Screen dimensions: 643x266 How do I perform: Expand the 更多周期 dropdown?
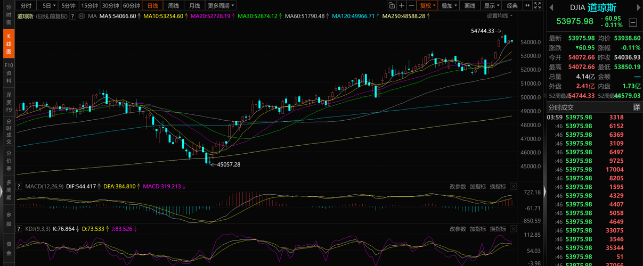click(x=221, y=5)
